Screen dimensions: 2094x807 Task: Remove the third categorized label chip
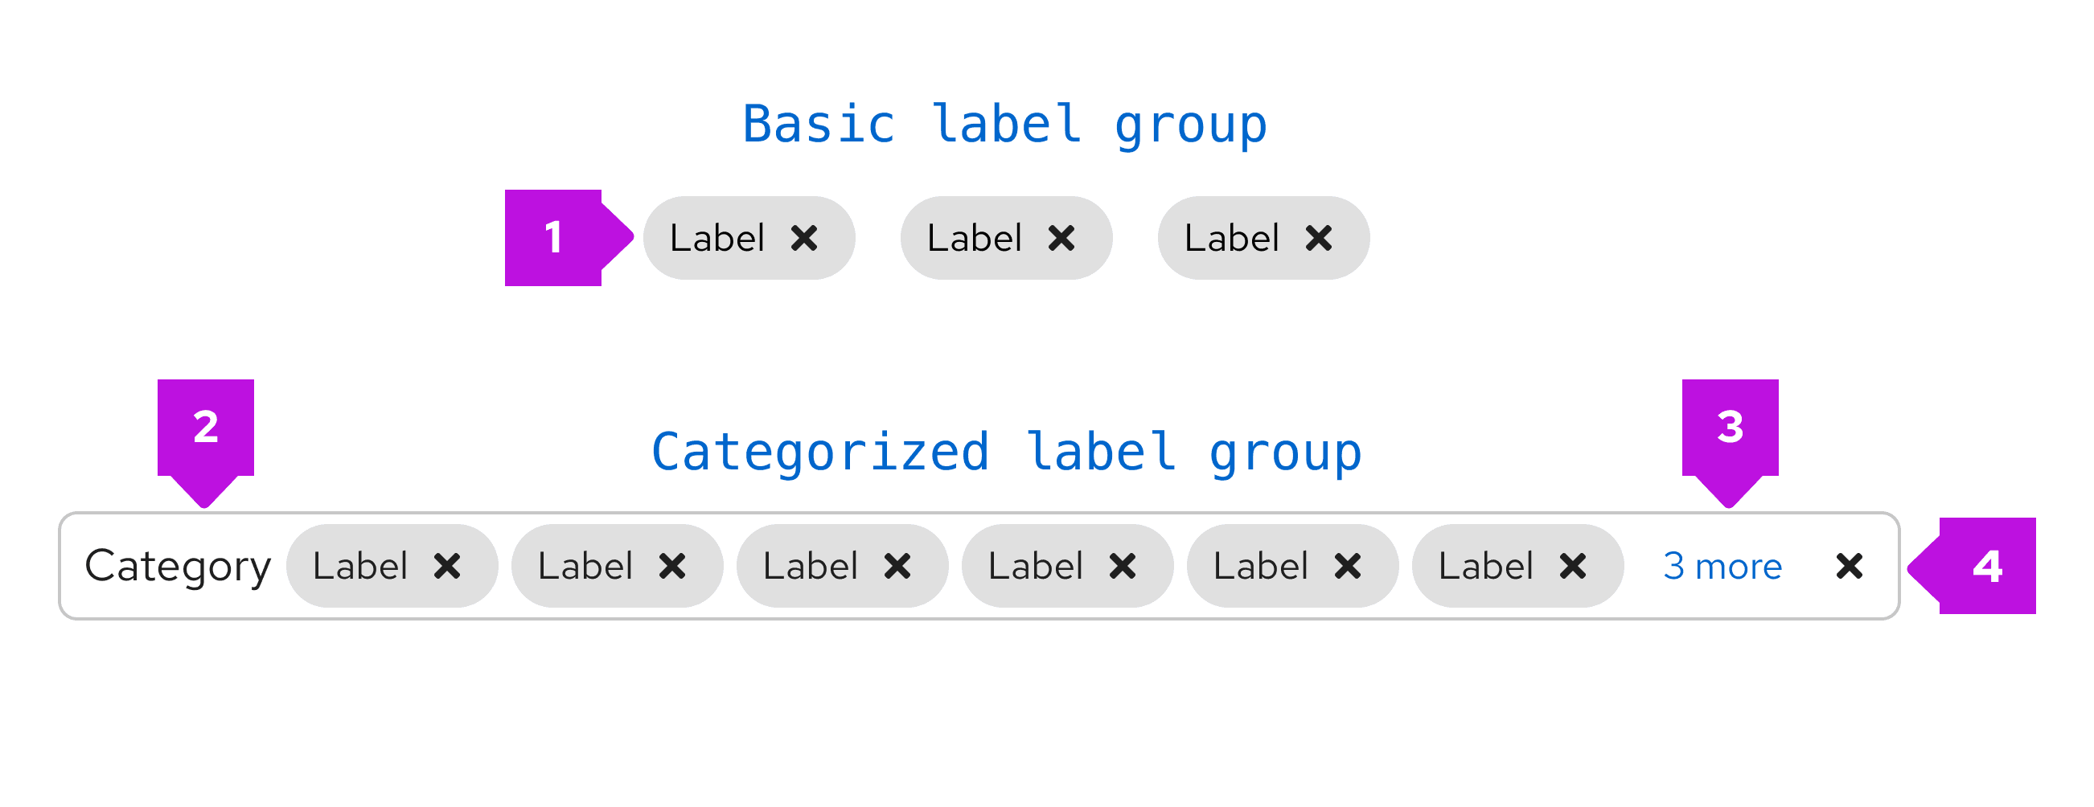[x=897, y=567]
